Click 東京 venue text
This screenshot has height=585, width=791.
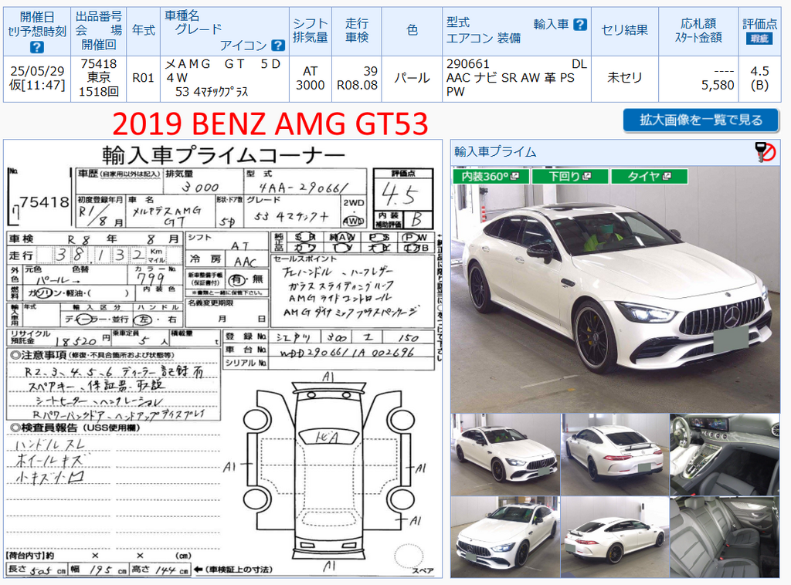click(x=98, y=78)
